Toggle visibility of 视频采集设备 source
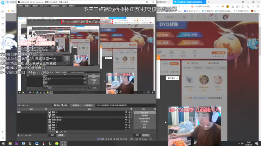This screenshot has height=146, width=261. pyautogui.click(x=126, y=120)
